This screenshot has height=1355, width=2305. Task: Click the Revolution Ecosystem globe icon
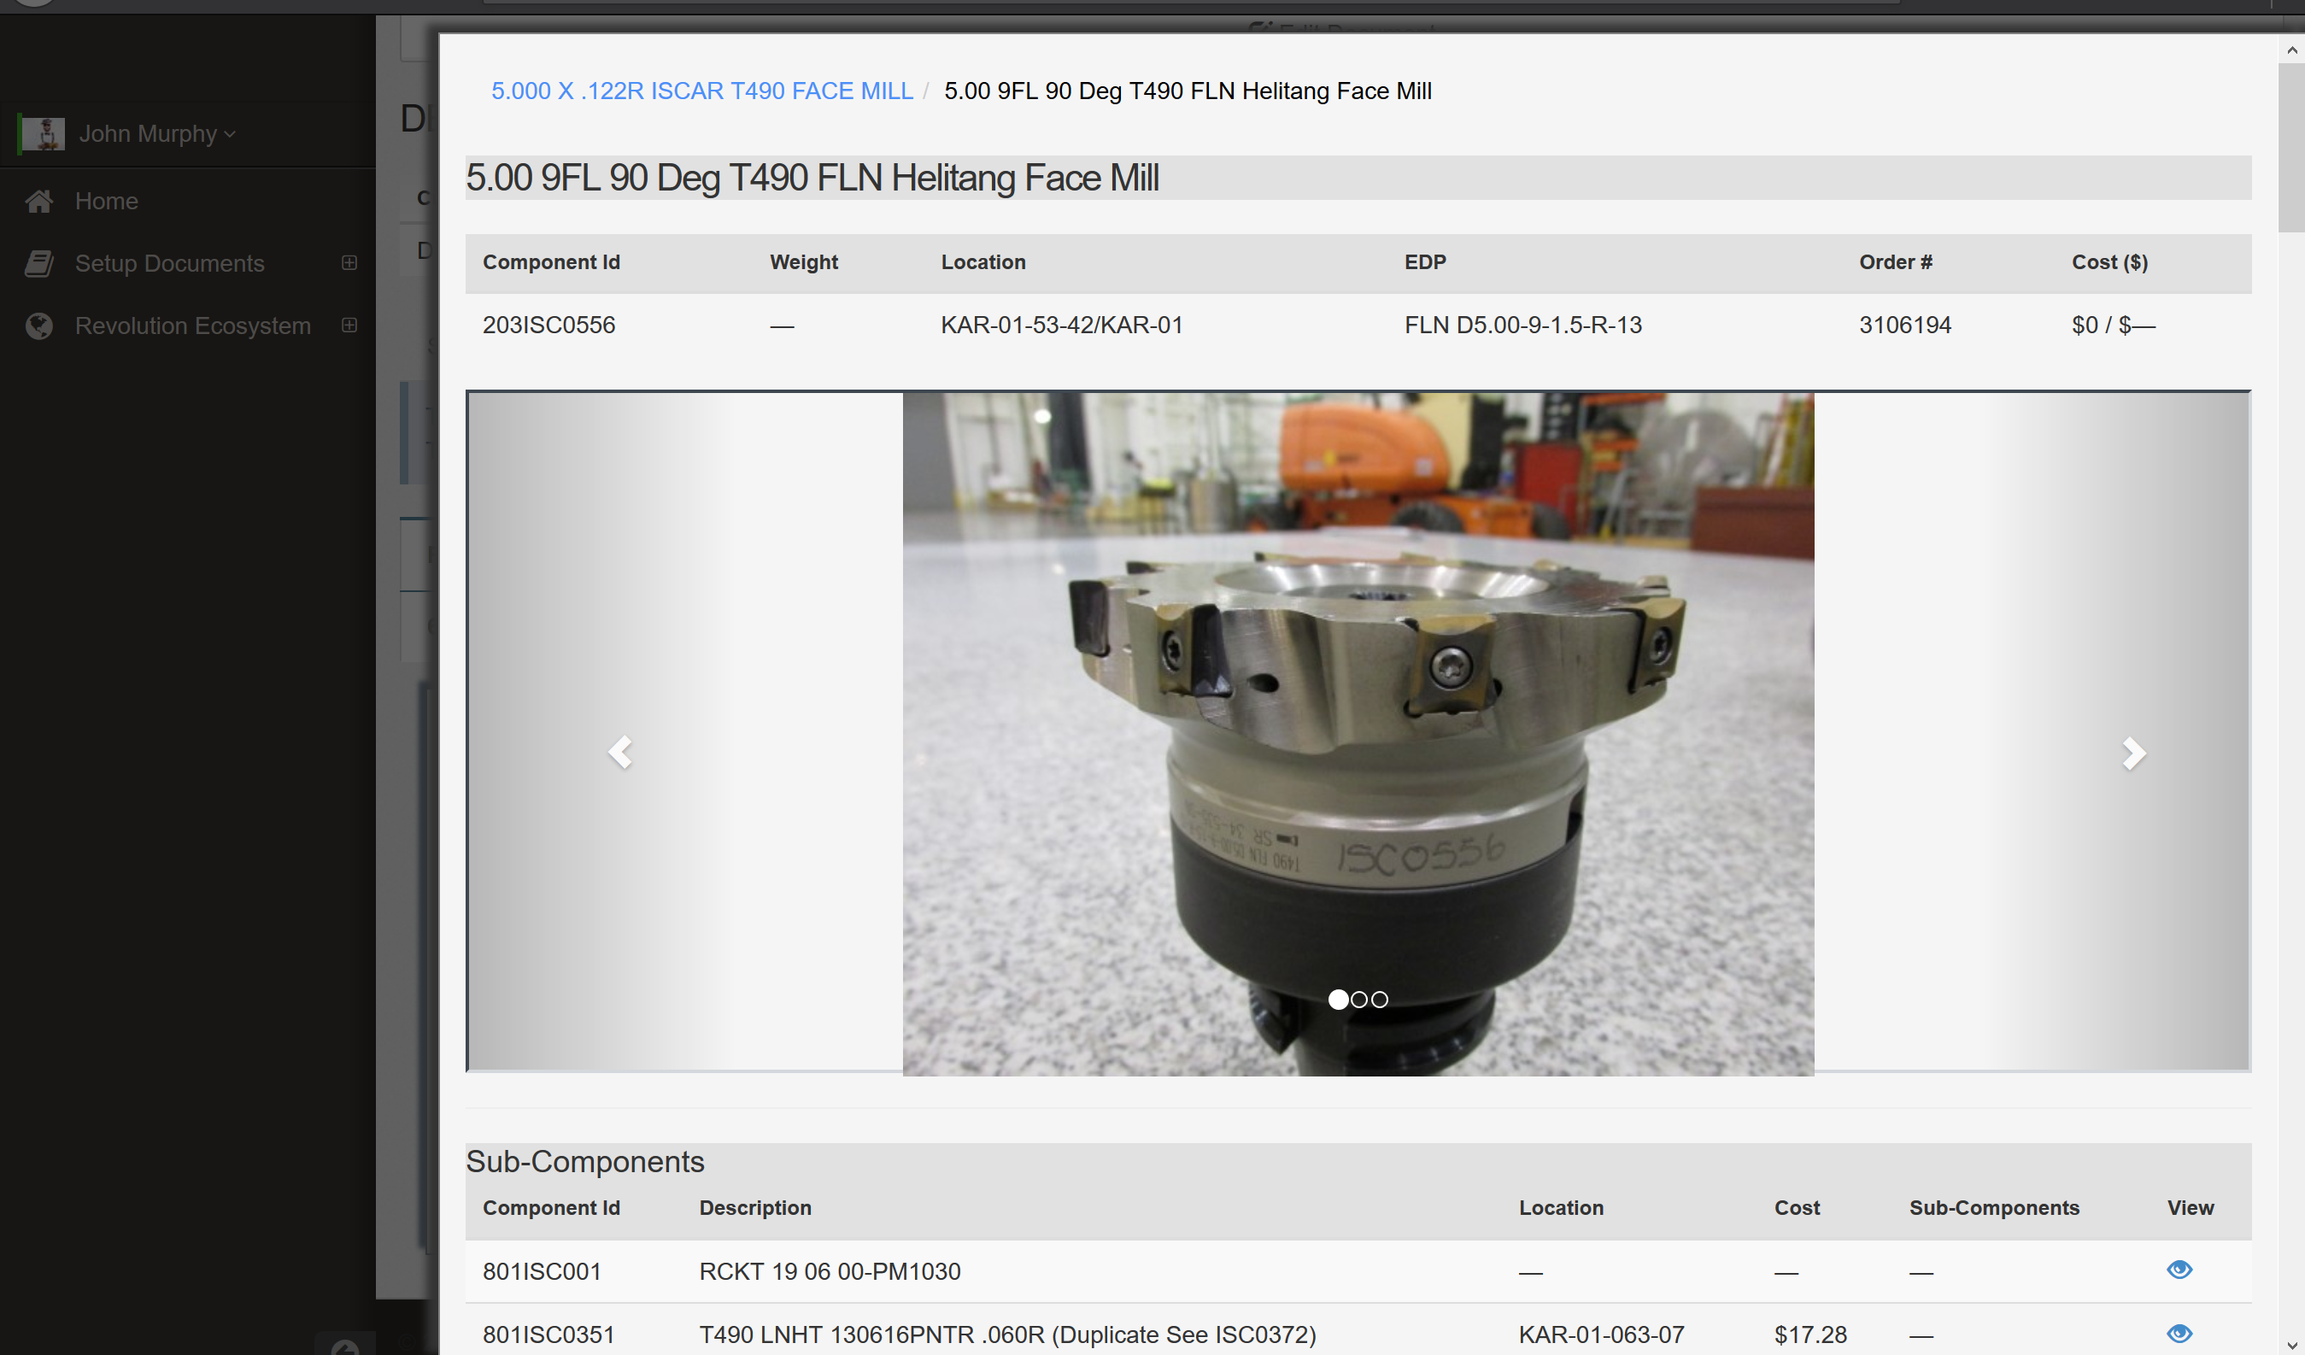[38, 326]
